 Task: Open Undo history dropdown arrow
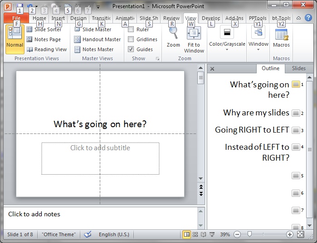click(36, 6)
